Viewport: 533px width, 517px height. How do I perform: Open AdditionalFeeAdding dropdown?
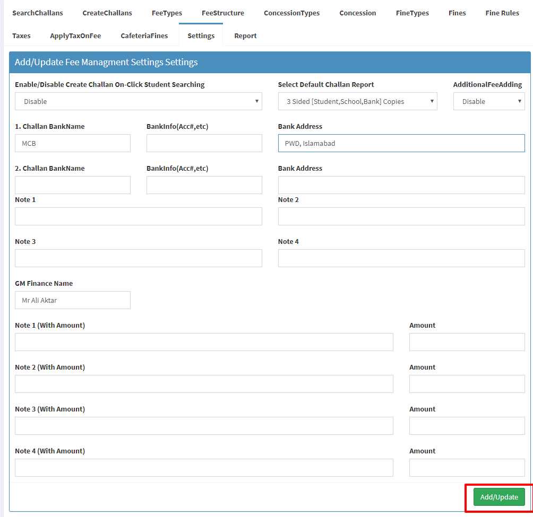(489, 101)
